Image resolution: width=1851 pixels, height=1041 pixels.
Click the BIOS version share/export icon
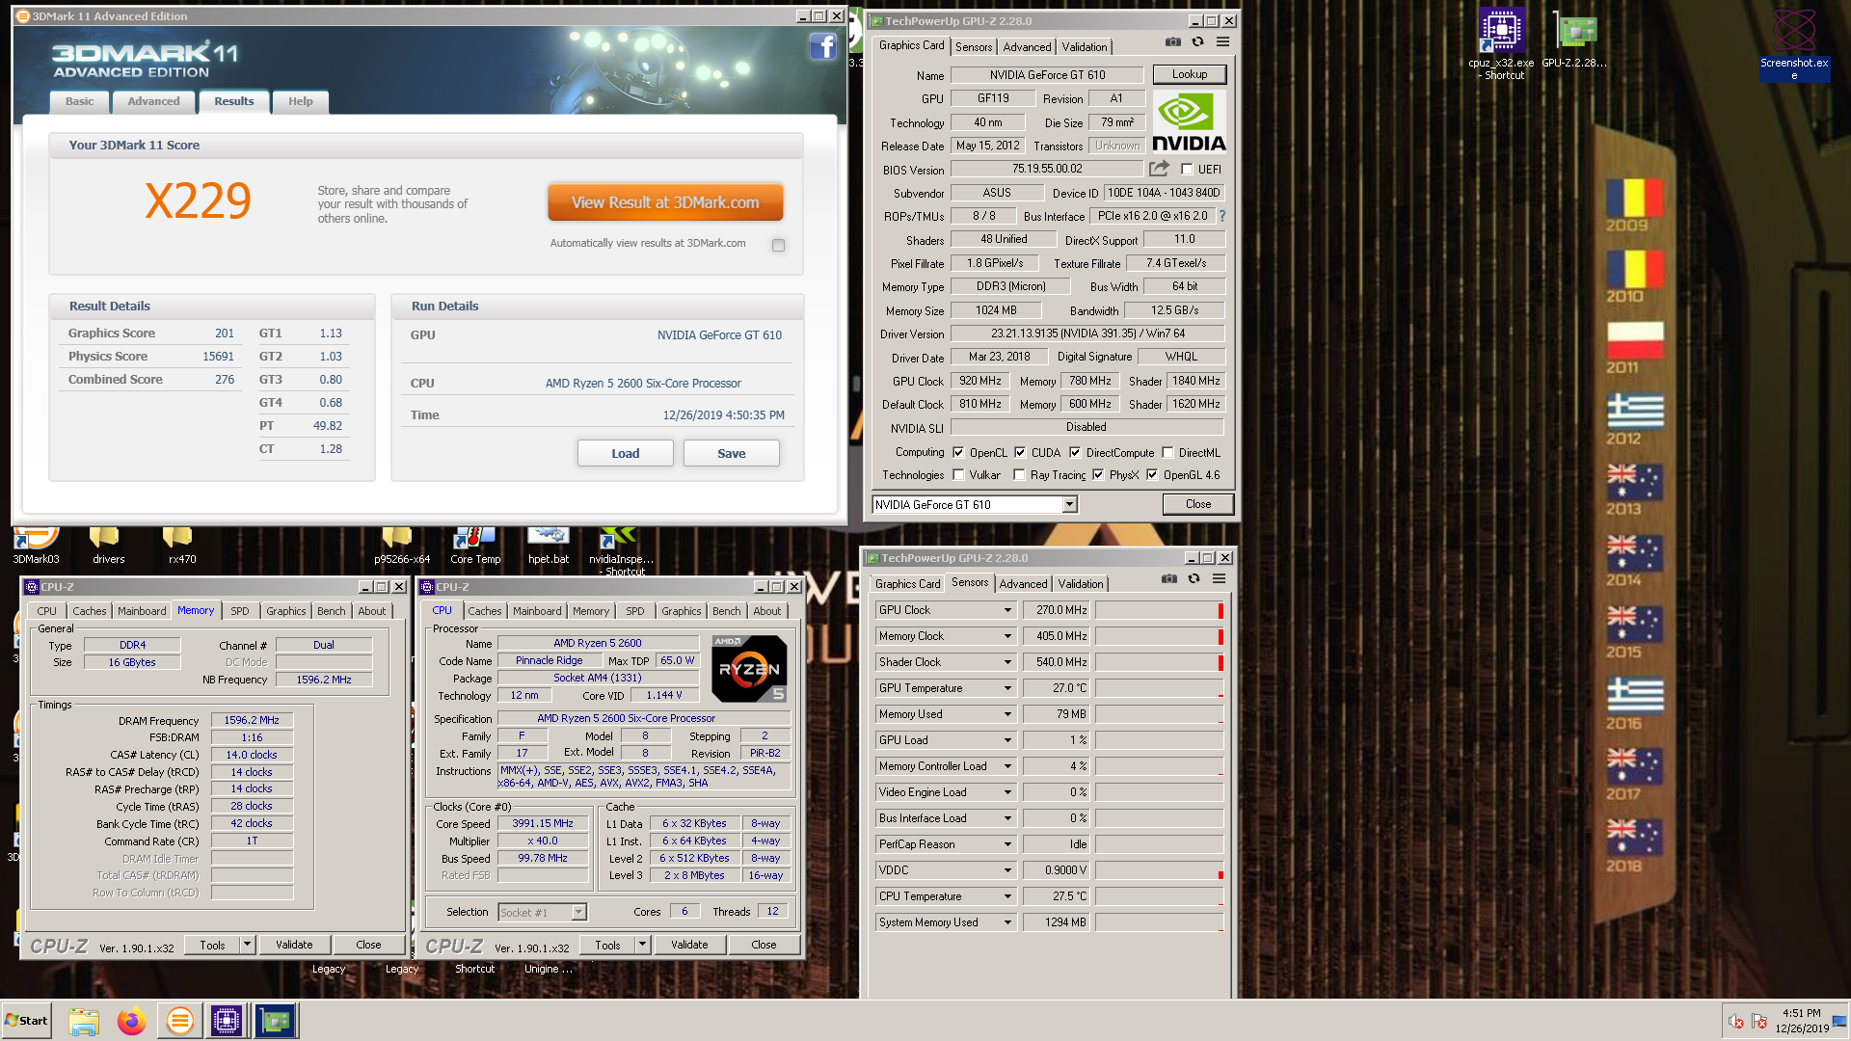(x=1159, y=169)
